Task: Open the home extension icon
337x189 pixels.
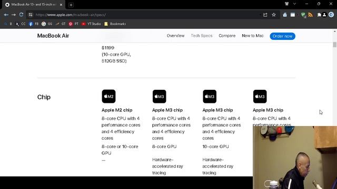Action: (285, 15)
